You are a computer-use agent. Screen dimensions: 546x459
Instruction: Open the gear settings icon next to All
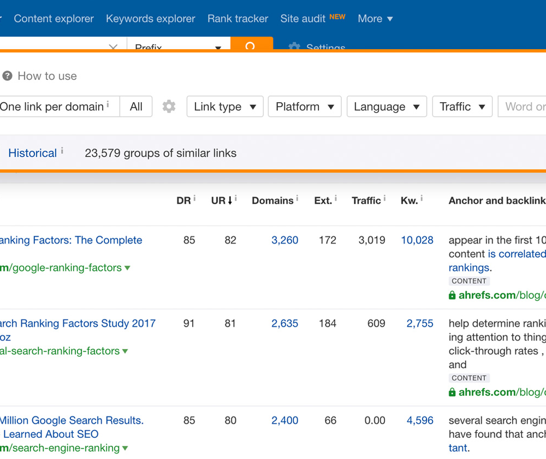point(169,107)
